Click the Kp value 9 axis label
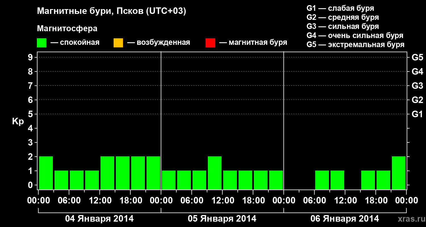 coord(31,57)
